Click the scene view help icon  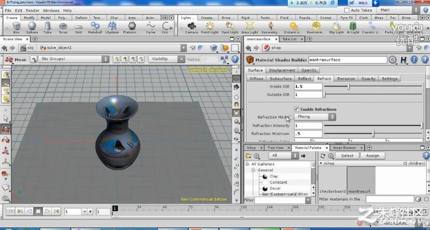click(x=235, y=59)
